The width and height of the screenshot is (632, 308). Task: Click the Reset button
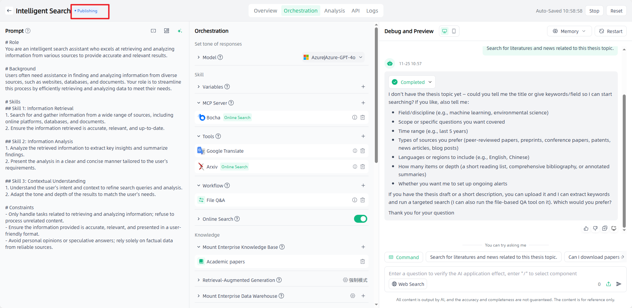[616, 11]
